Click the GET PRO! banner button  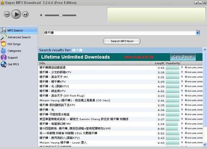183,57
